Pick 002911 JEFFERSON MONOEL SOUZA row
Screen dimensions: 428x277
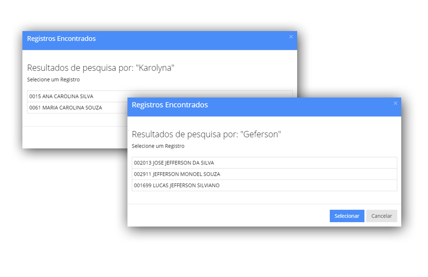[264, 174]
